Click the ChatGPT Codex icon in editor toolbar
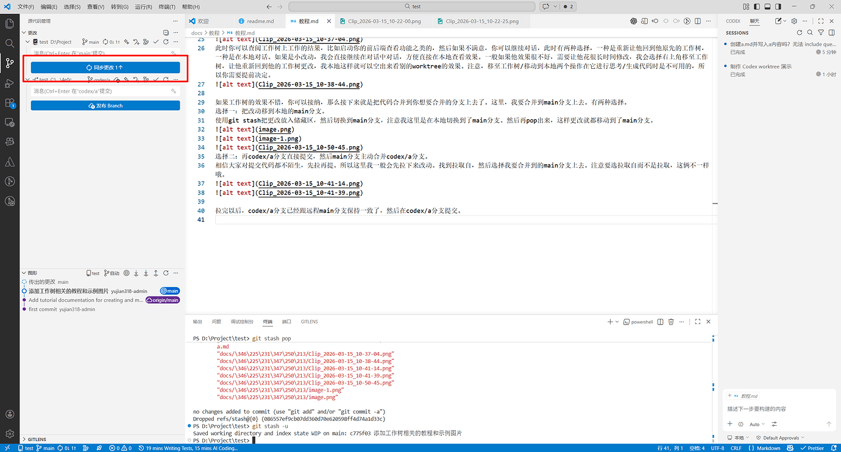Image resolution: width=841 pixels, height=452 pixels. (x=634, y=21)
